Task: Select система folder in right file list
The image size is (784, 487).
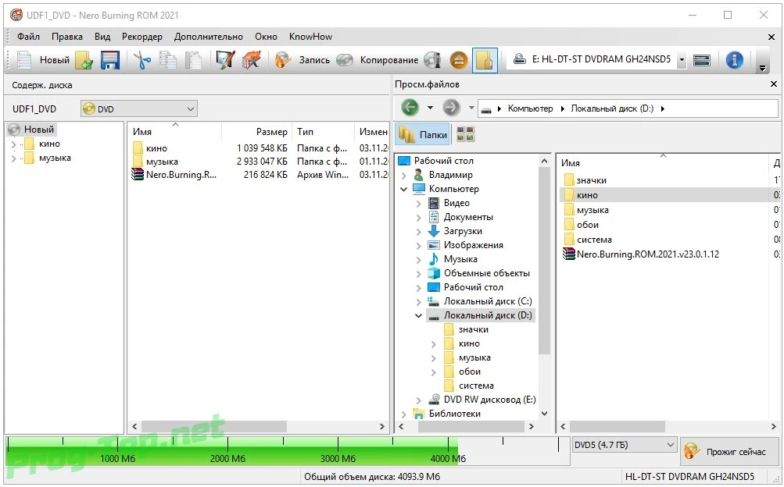Action: pyautogui.click(x=594, y=240)
